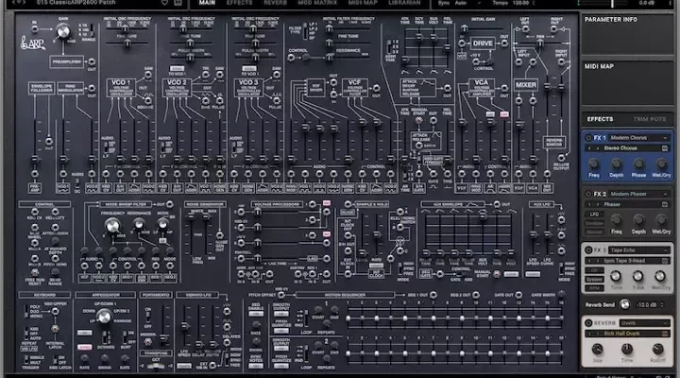Toggle the arpeggiator octaves switch
This screenshot has height=378, width=680.
click(106, 337)
